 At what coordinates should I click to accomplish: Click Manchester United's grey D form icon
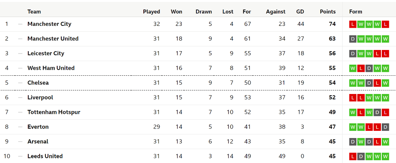[352, 39]
